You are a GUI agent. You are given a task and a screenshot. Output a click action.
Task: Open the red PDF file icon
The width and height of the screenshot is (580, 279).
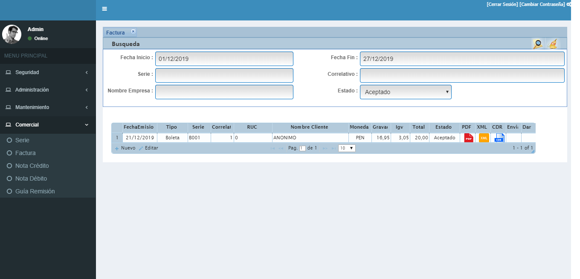click(x=469, y=138)
